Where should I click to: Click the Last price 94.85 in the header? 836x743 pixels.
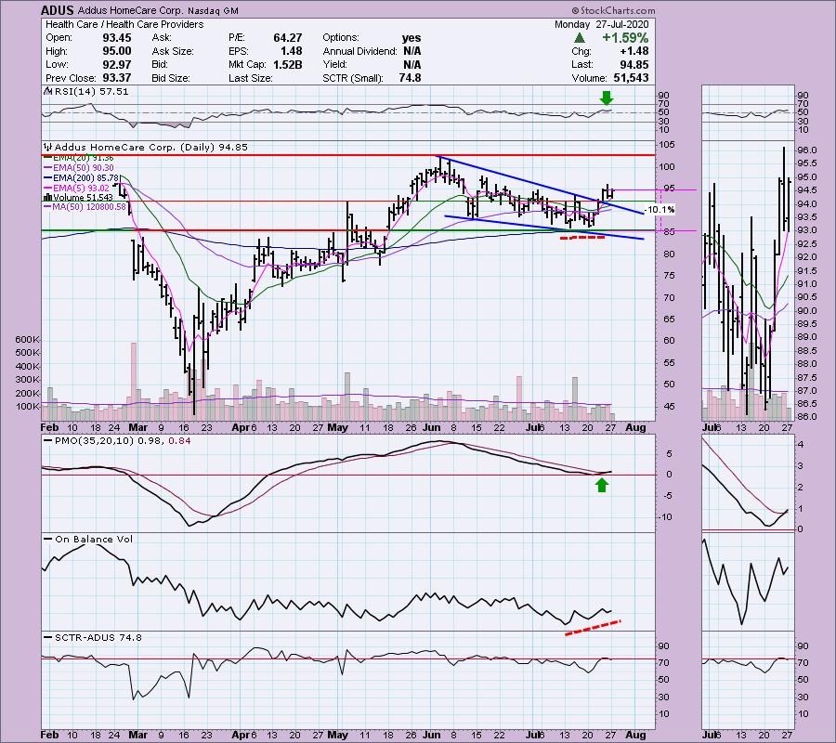point(634,64)
